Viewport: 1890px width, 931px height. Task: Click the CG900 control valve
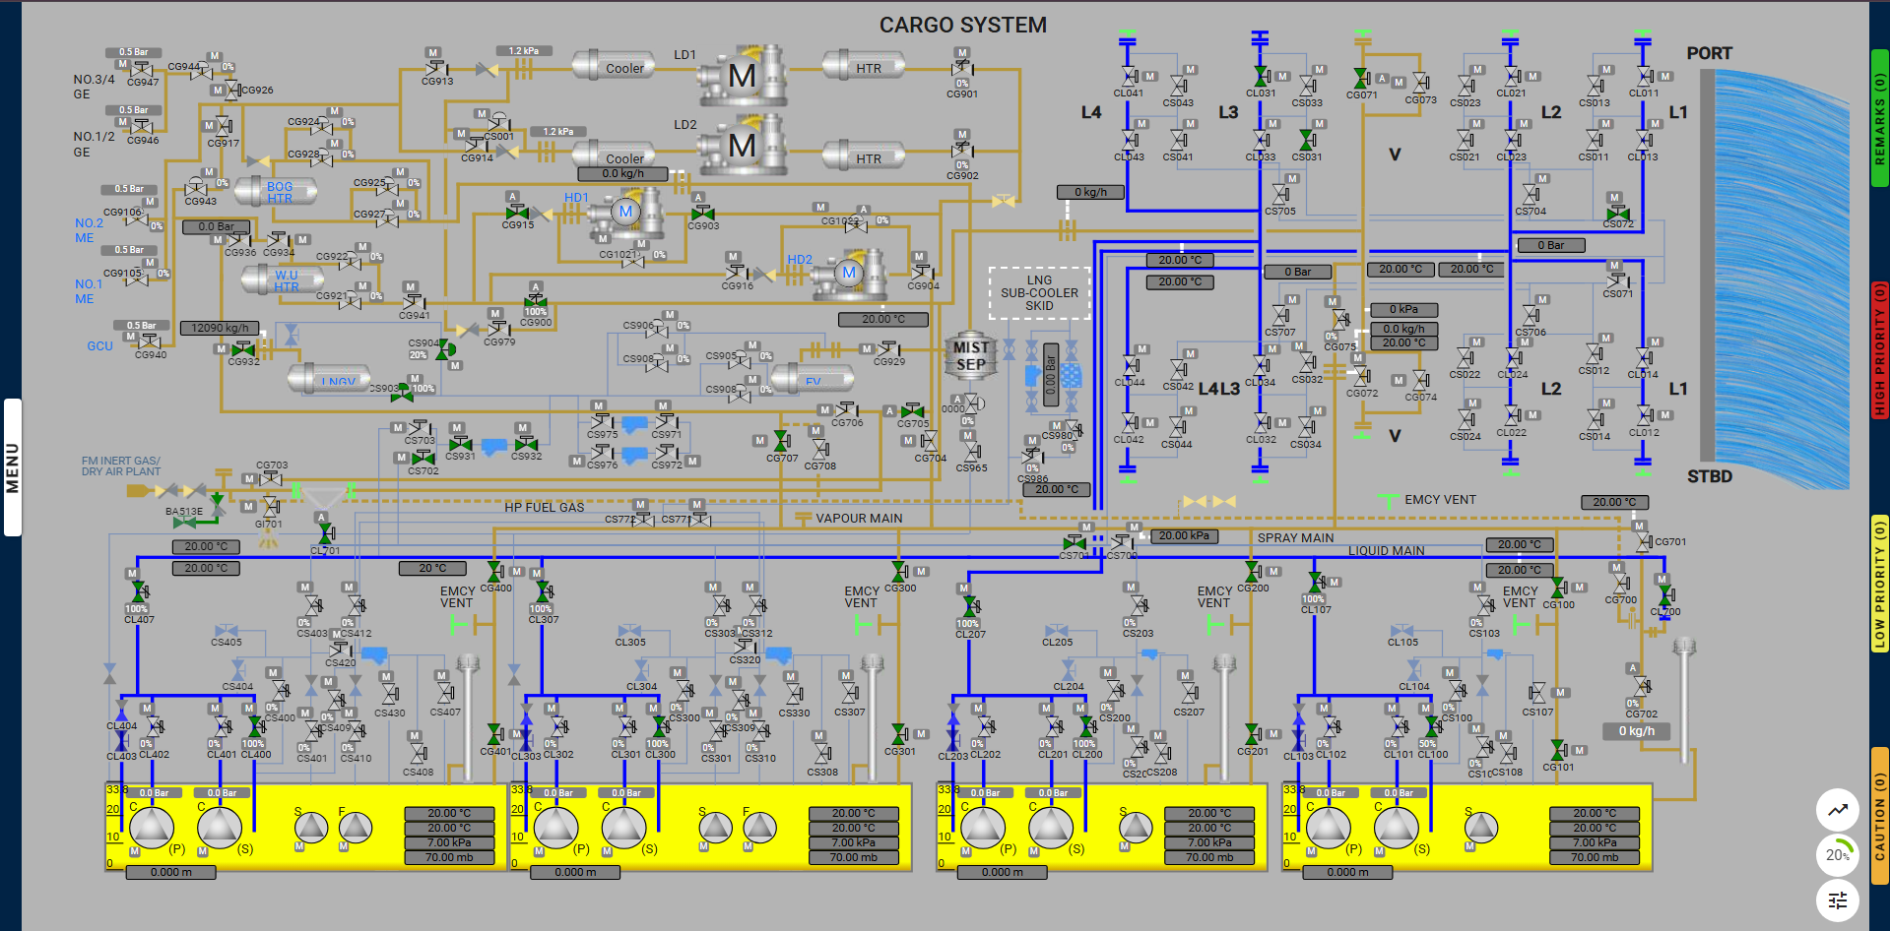tap(536, 300)
